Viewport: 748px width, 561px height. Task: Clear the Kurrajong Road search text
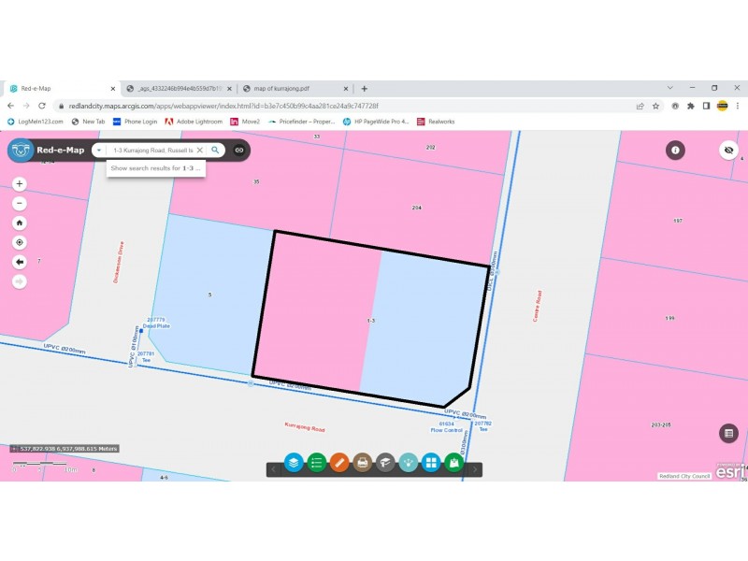(x=199, y=150)
